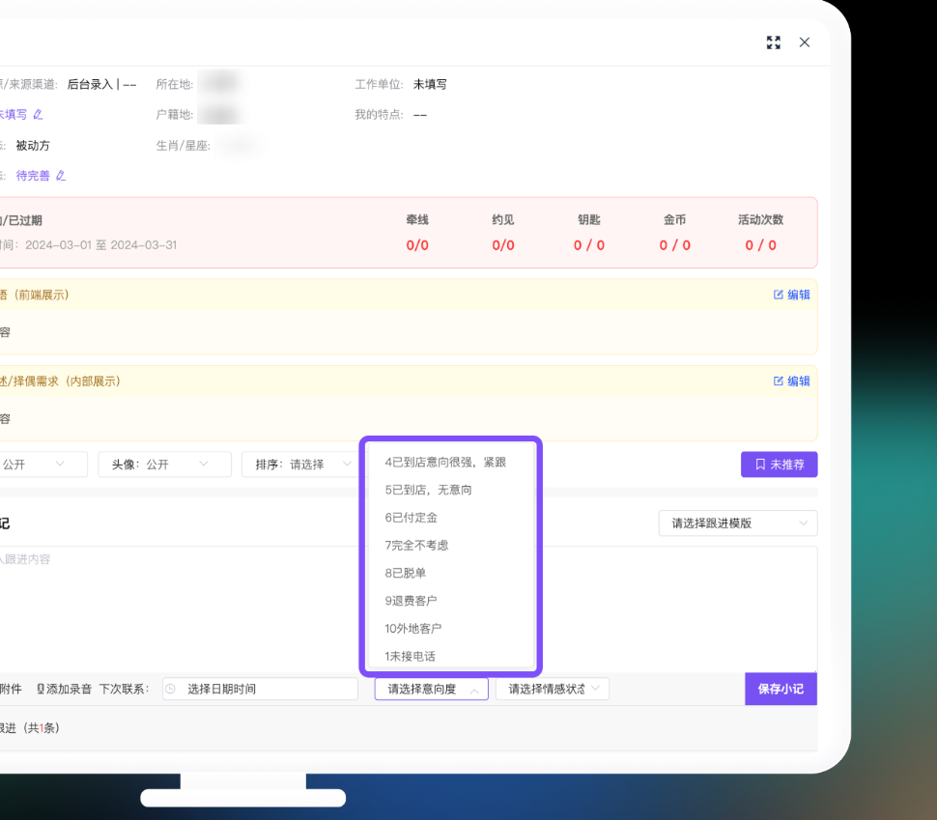Expand the 请选择跟进模版 dropdown

coord(737,523)
